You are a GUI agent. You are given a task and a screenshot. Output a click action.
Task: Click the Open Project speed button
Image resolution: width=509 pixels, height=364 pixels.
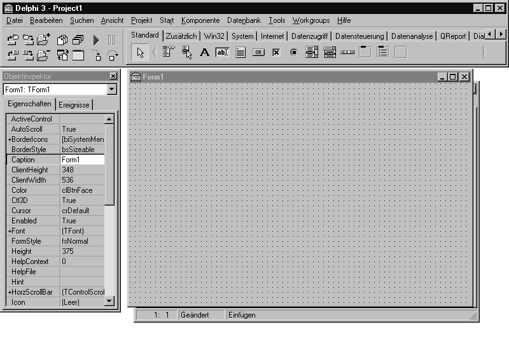[x=13, y=40]
